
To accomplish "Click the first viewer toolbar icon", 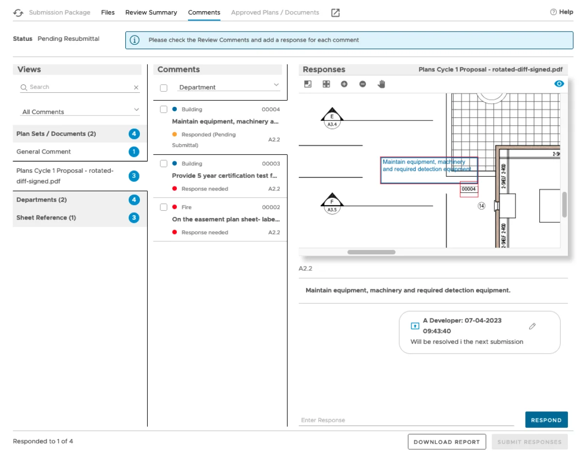I will pos(308,84).
